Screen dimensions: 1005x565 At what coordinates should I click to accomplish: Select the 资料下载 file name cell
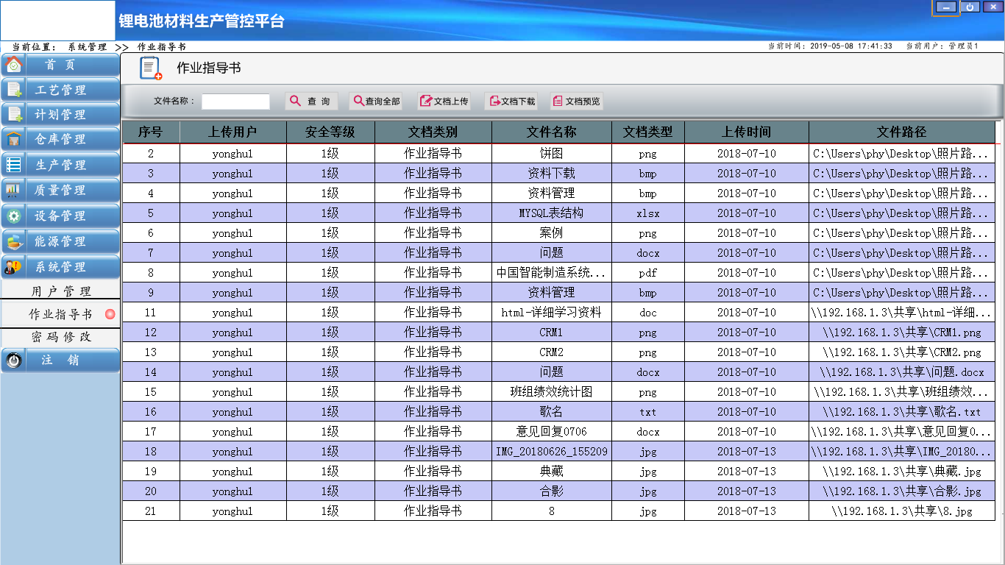point(552,174)
